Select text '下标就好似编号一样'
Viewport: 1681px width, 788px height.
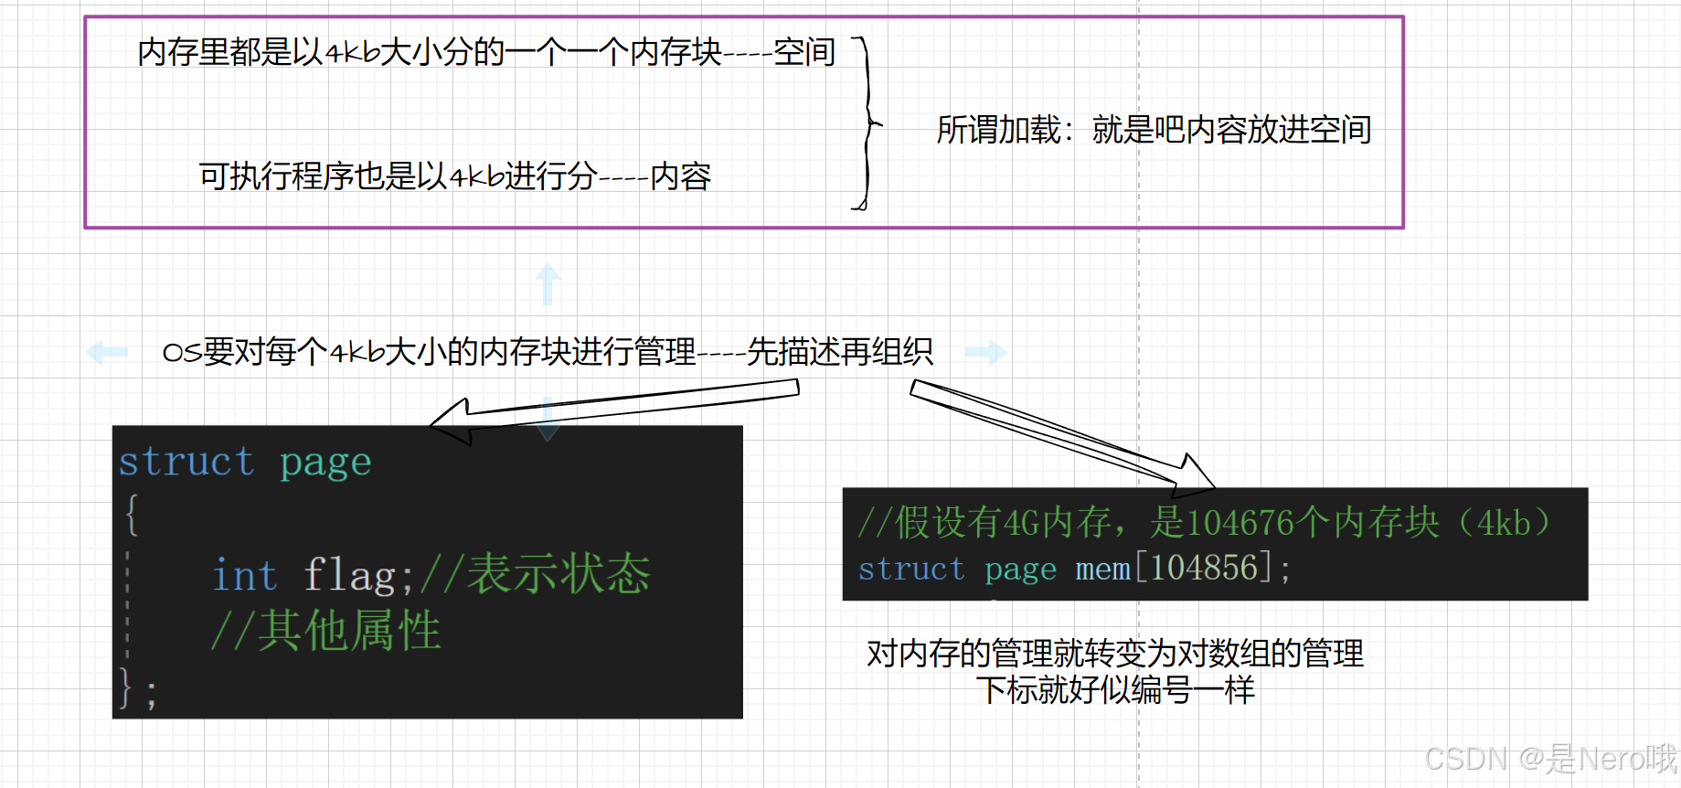tap(1115, 690)
